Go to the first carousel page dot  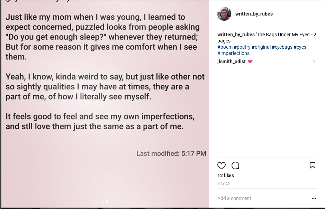(103, 201)
